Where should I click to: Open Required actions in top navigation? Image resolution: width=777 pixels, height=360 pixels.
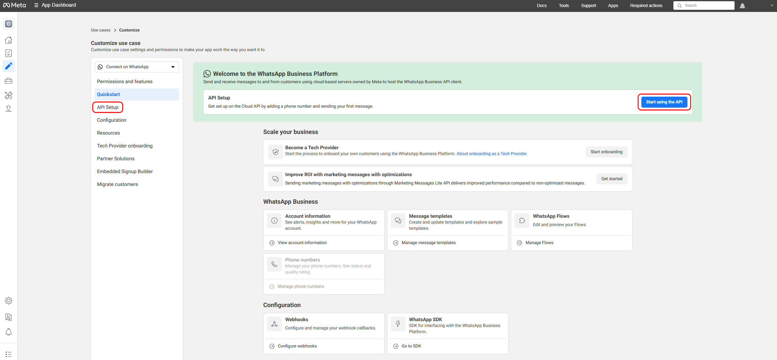[646, 6]
